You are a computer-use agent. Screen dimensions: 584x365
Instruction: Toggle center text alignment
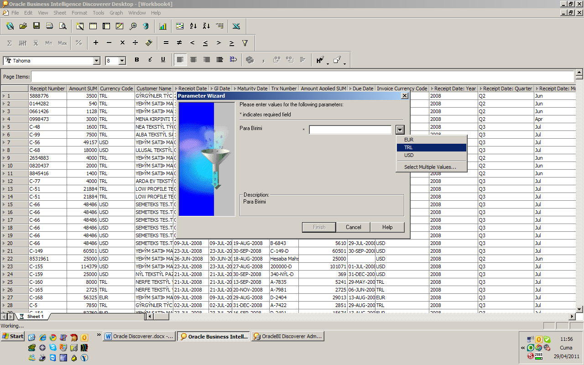[x=193, y=60]
